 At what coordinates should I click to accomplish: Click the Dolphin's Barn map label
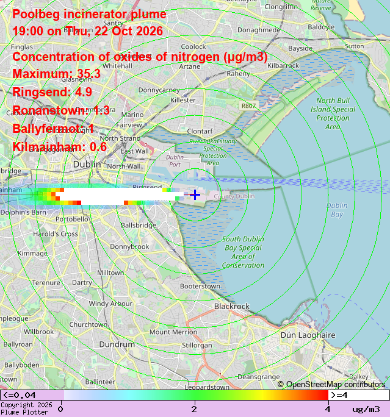[23, 213]
